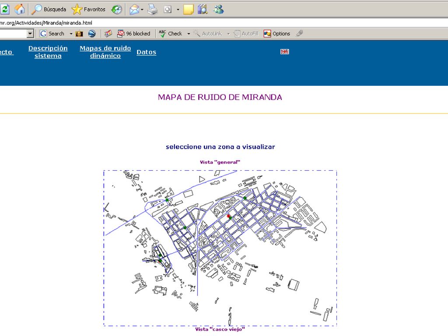
Task: Run the ABC spell Check
Action: click(x=171, y=34)
